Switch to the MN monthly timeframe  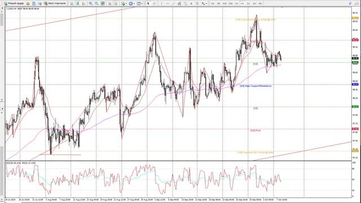click(x=261, y=3)
